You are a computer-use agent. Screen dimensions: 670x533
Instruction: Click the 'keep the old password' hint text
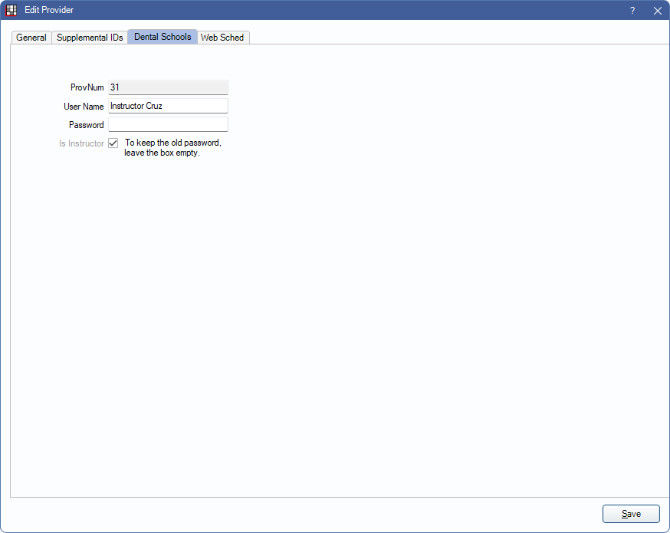click(172, 148)
